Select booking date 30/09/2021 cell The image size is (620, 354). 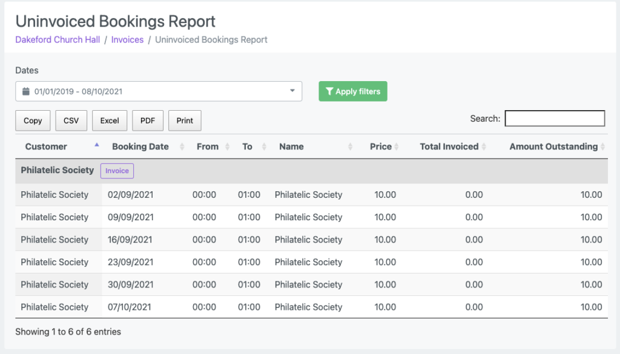point(131,285)
